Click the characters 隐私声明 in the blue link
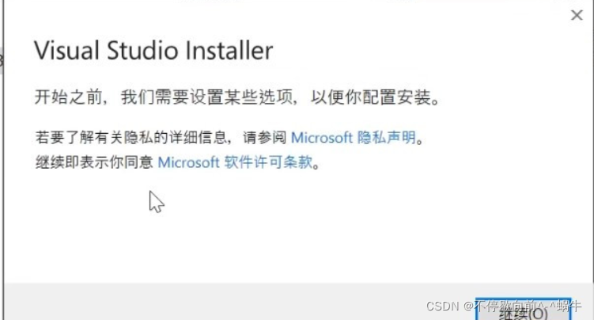The width and height of the screenshot is (594, 320). (x=387, y=137)
